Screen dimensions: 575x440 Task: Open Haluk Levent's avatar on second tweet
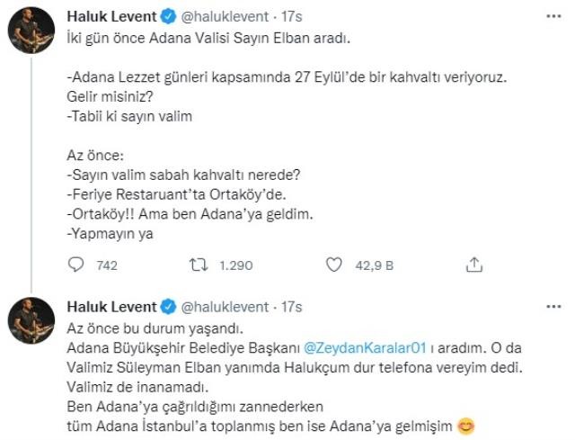(30, 322)
